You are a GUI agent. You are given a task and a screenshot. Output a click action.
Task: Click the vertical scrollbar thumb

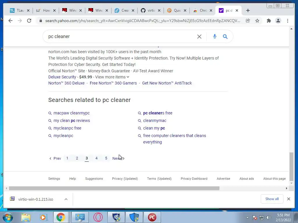[291, 166]
